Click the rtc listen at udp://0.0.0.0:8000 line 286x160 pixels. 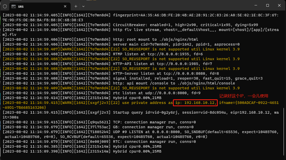(157, 93)
